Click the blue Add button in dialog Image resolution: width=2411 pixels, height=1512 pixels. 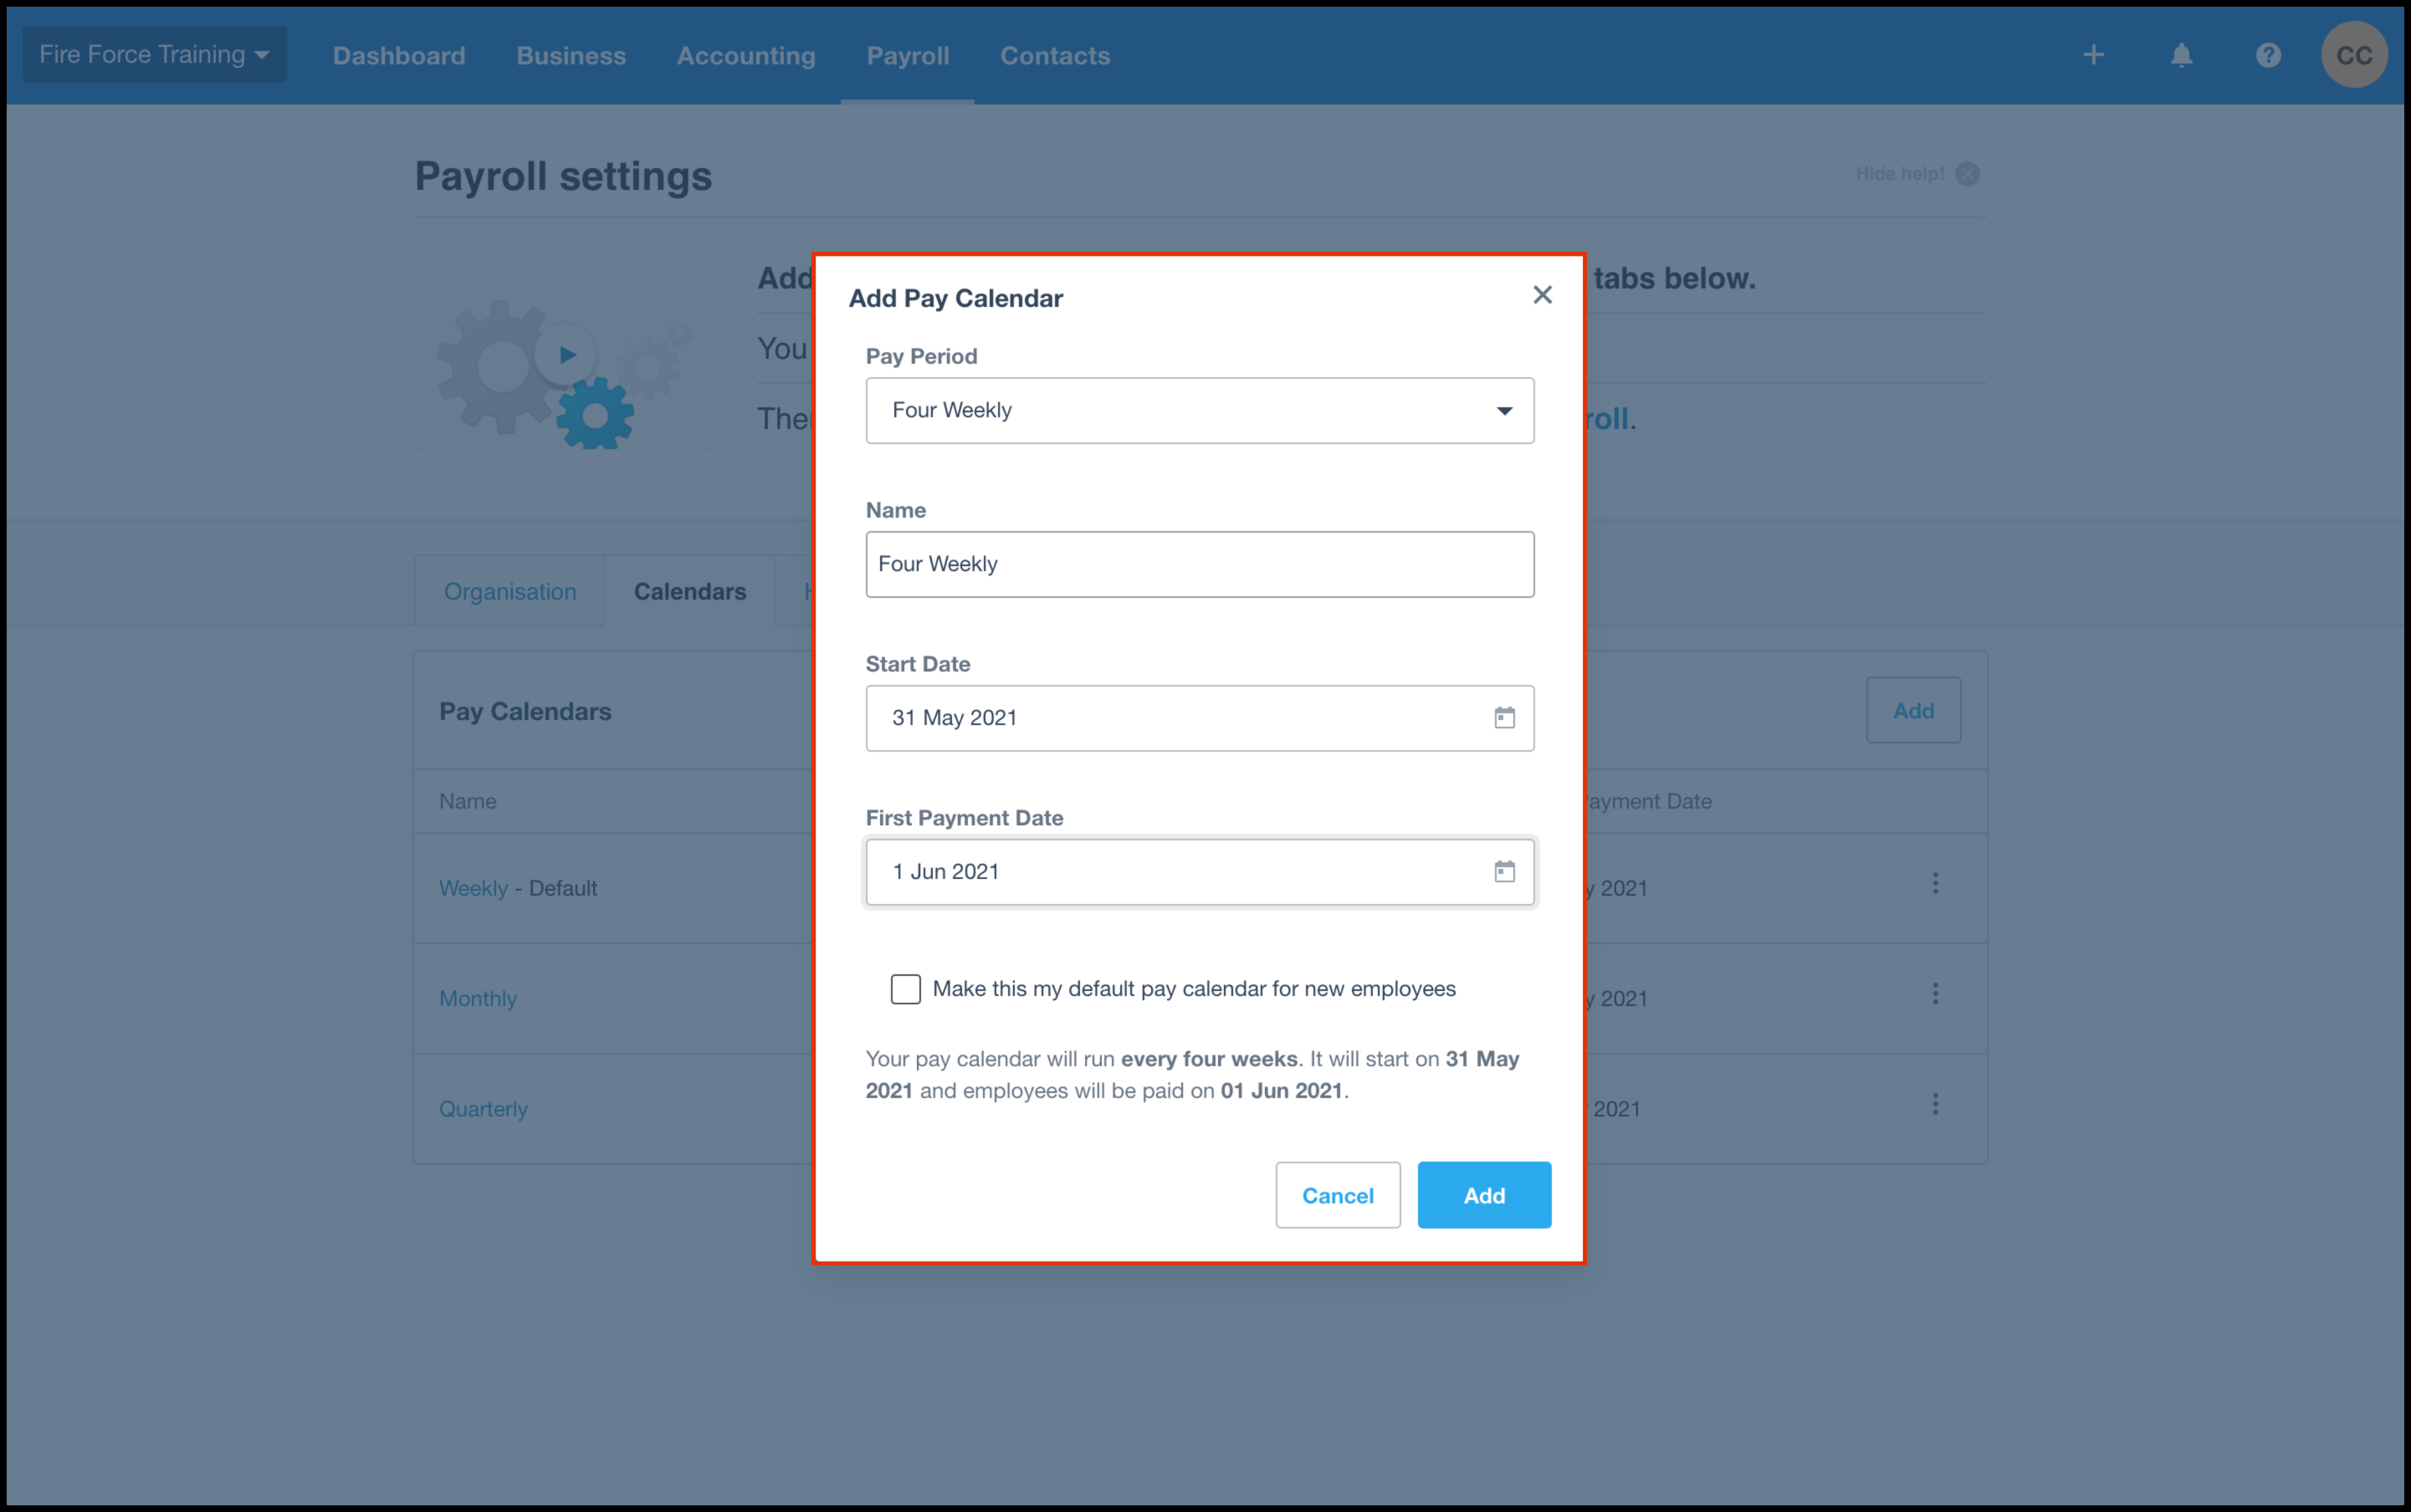coord(1483,1195)
